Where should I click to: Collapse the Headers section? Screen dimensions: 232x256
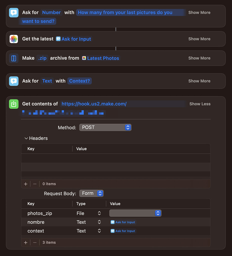26,138
